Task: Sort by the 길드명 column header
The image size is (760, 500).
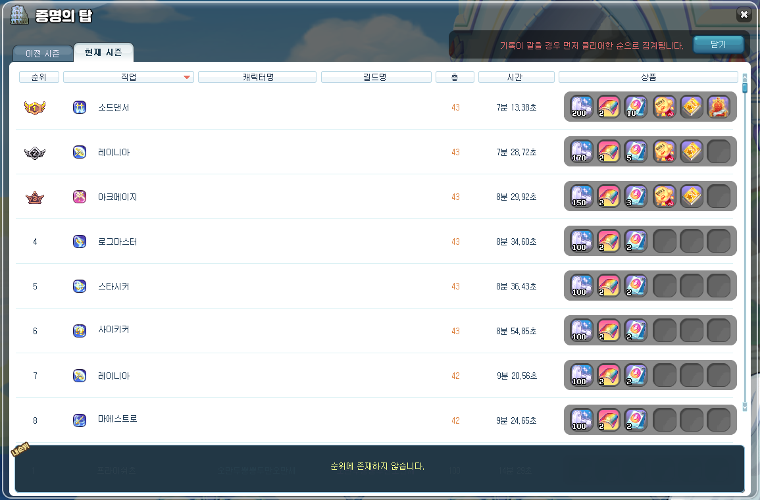Action: (x=376, y=77)
